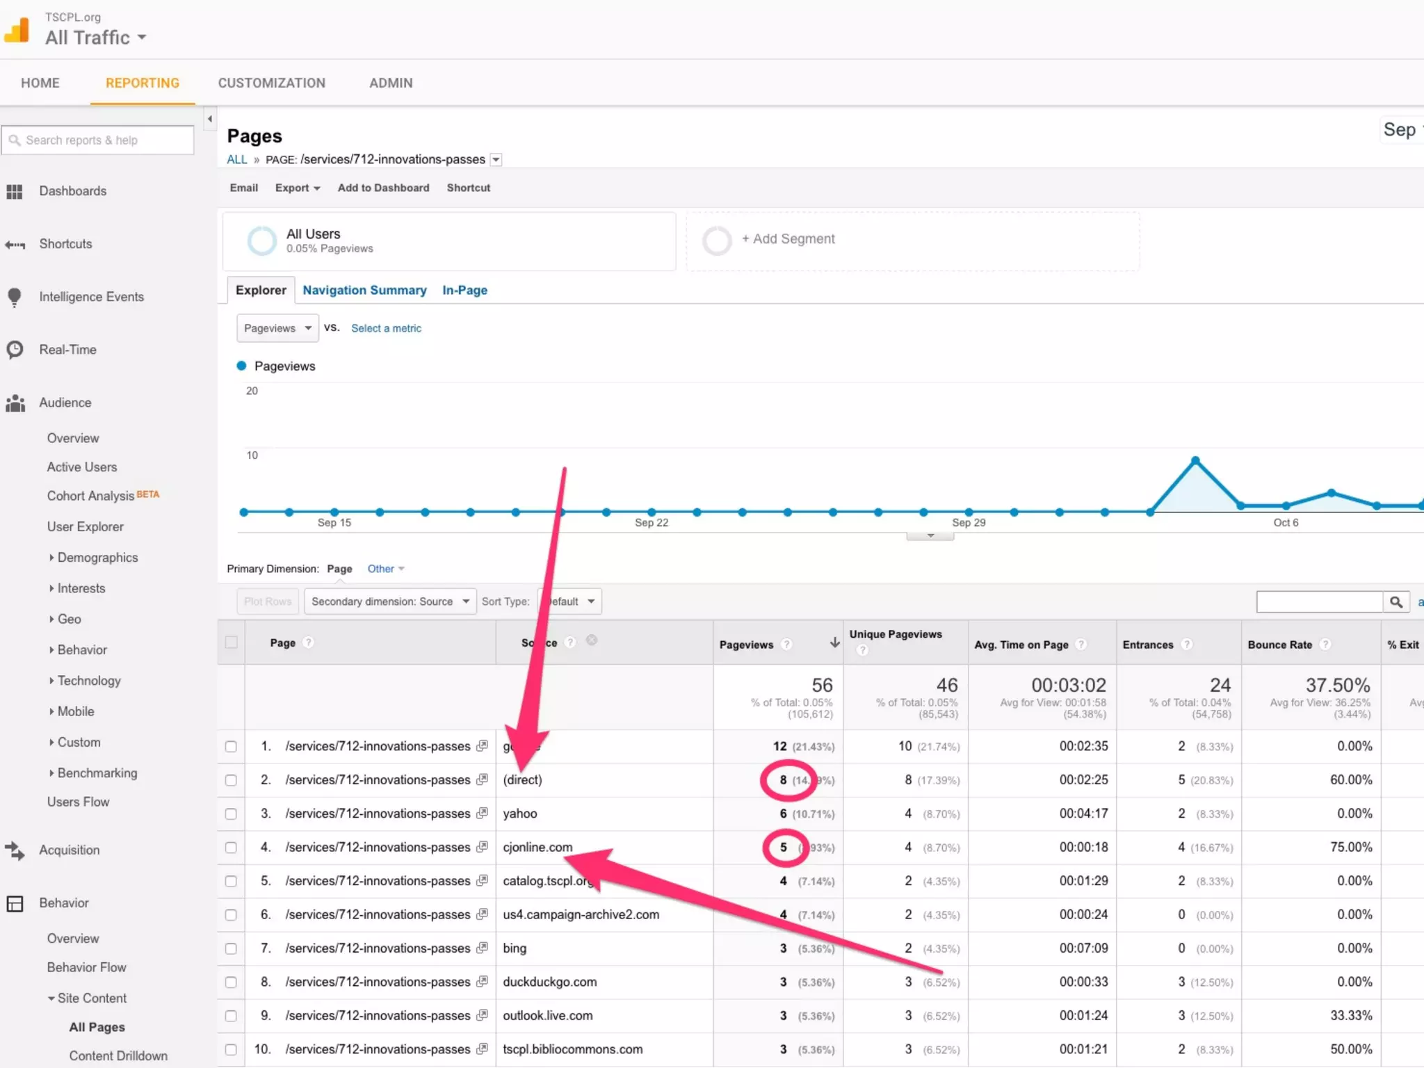Open the Secondary dimension: Source dropdown
Screen dimensions: 1424x1068
pyautogui.click(x=389, y=601)
